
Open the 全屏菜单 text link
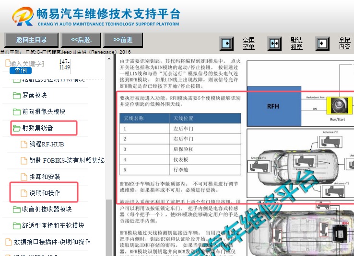248,44
